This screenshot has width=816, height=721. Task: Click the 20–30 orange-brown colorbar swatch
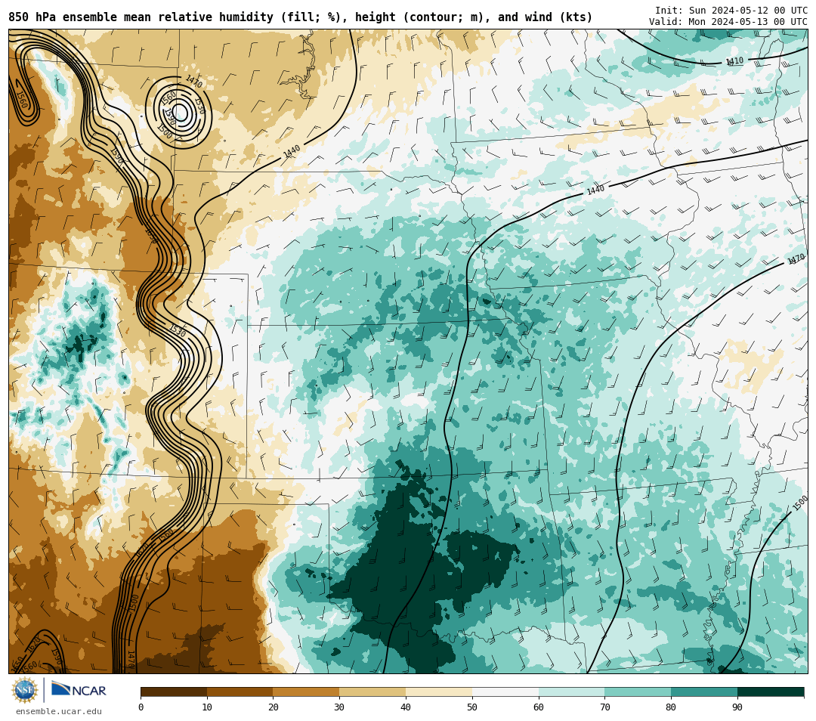[307, 692]
